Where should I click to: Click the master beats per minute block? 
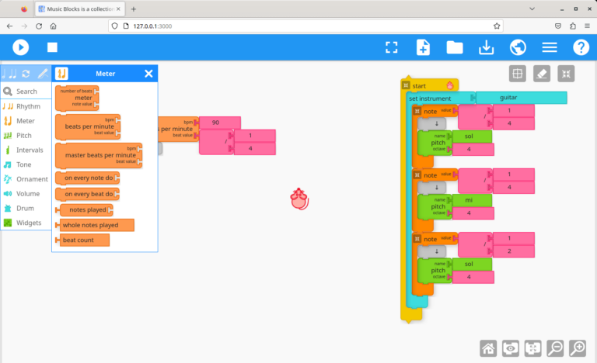[x=99, y=155]
